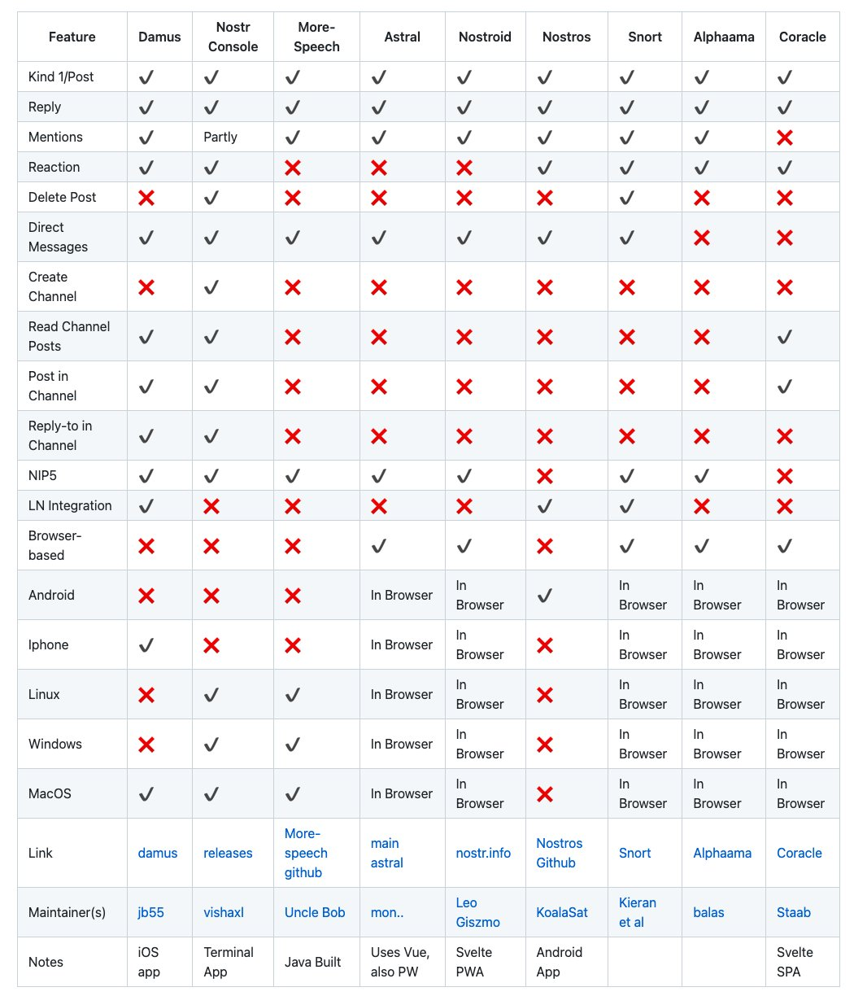Click the Feature column header cell

(x=72, y=37)
